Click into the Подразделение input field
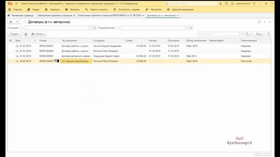 pyautogui.click(x=153, y=28)
